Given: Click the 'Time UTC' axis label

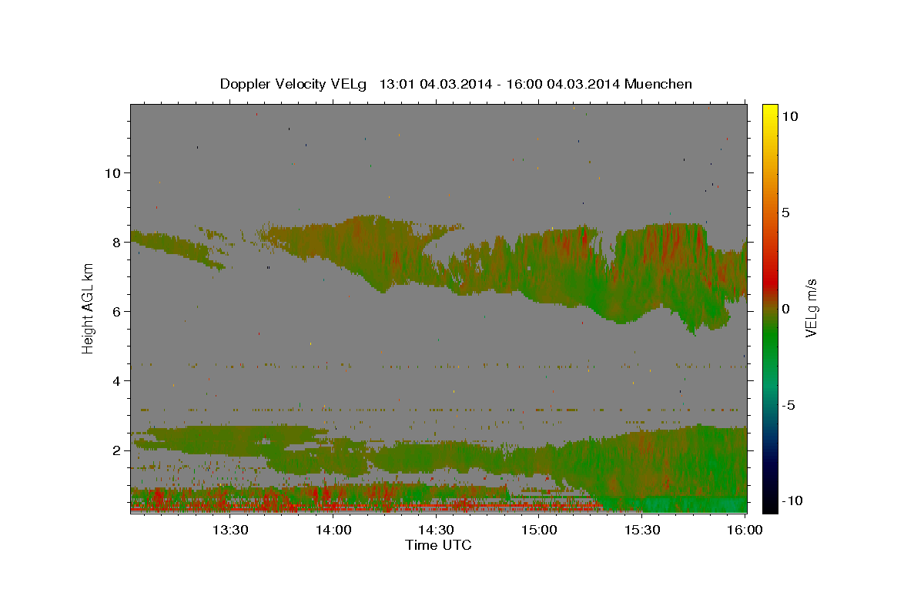Looking at the screenshot, I should pyautogui.click(x=438, y=545).
